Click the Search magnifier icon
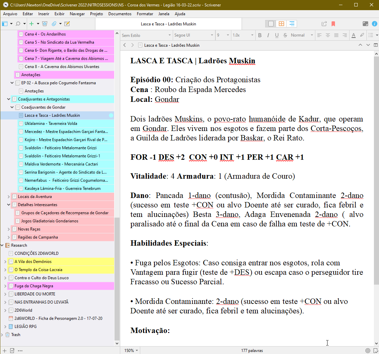 coord(18,24)
